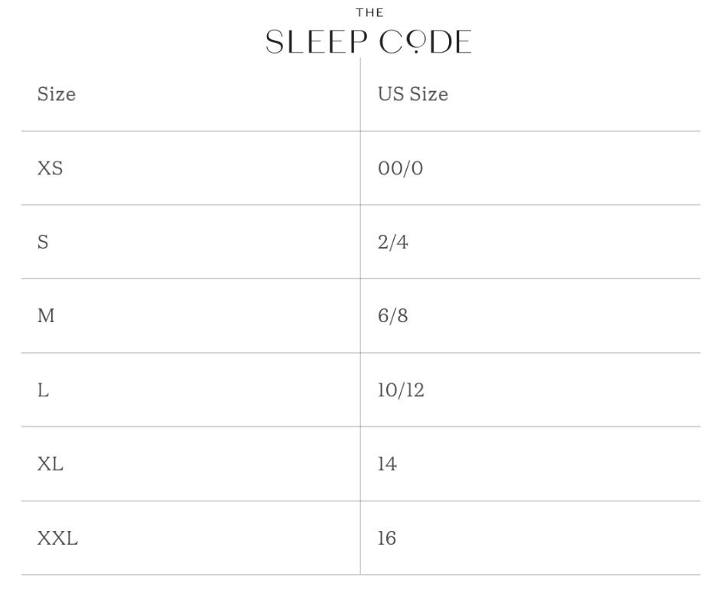Viewport: 719px width, 603px height.
Task: Click the 16 US size value
Action: click(x=387, y=539)
